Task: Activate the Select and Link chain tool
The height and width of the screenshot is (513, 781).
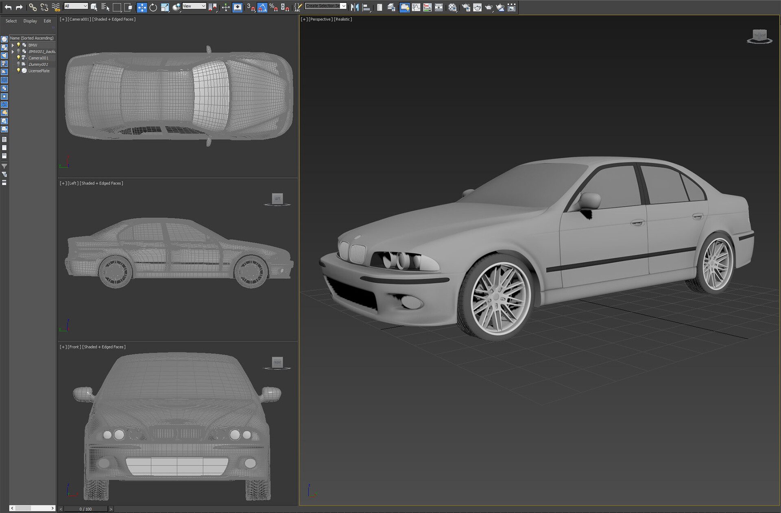Action: [33, 7]
